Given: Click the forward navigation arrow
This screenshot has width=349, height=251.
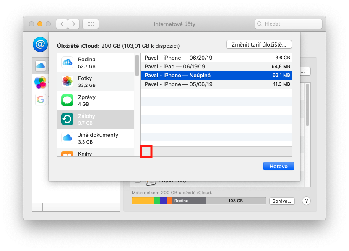Looking at the screenshot, I should 74,24.
